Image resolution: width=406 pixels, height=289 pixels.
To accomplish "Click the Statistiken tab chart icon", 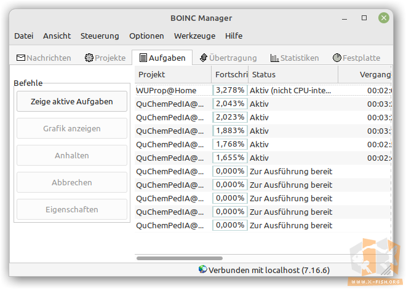I will coord(274,58).
